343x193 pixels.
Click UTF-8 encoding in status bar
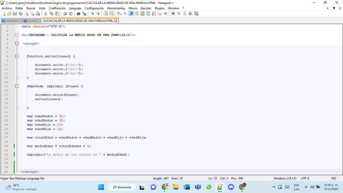(305, 178)
